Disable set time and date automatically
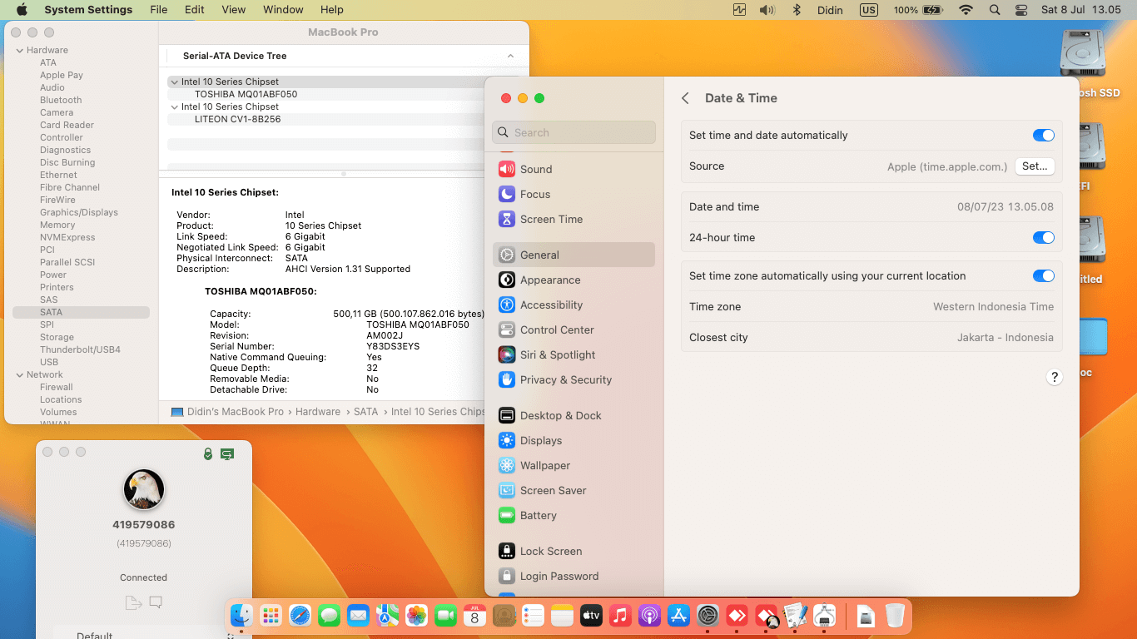Screen dimensions: 1137x639 [1043, 135]
